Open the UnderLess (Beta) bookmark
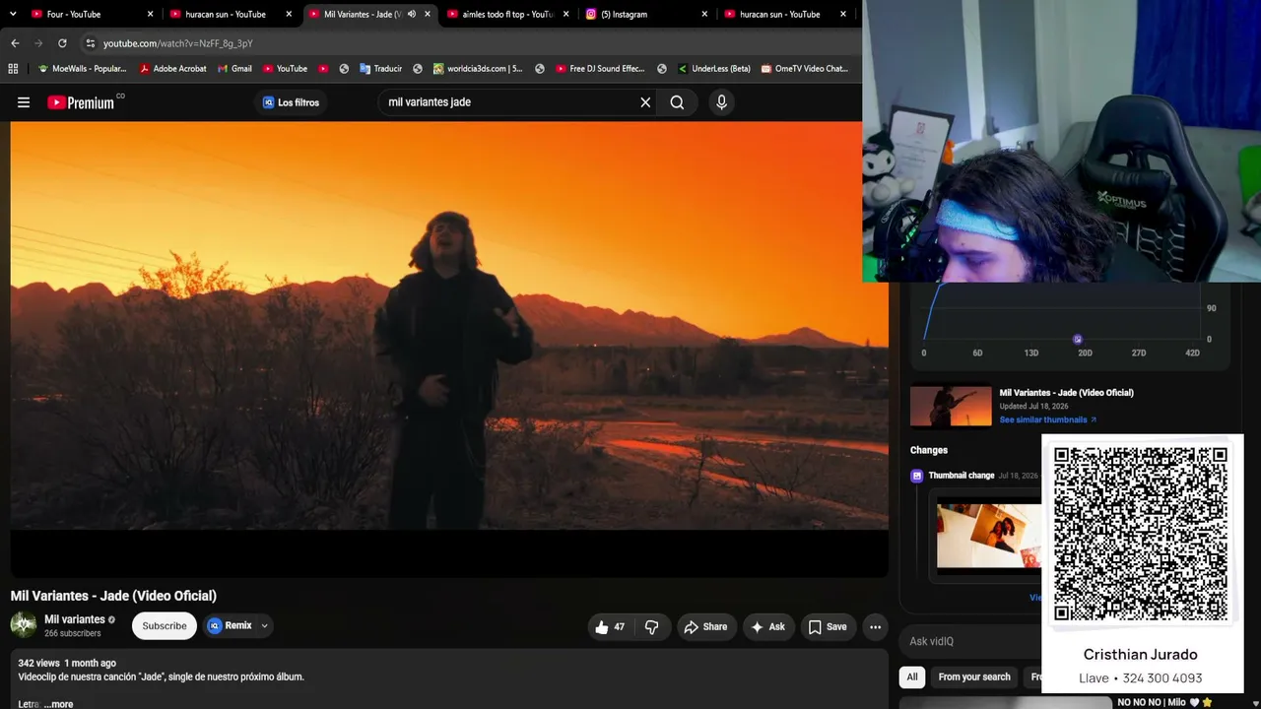This screenshot has height=709, width=1261. click(x=713, y=69)
